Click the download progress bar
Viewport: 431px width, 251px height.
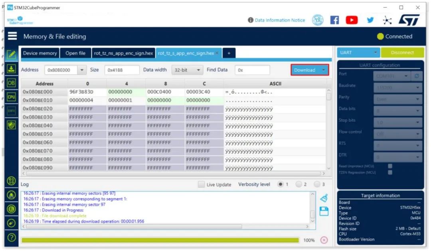(160, 240)
